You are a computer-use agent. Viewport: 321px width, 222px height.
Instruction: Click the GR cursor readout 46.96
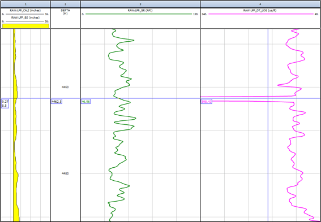(85, 102)
